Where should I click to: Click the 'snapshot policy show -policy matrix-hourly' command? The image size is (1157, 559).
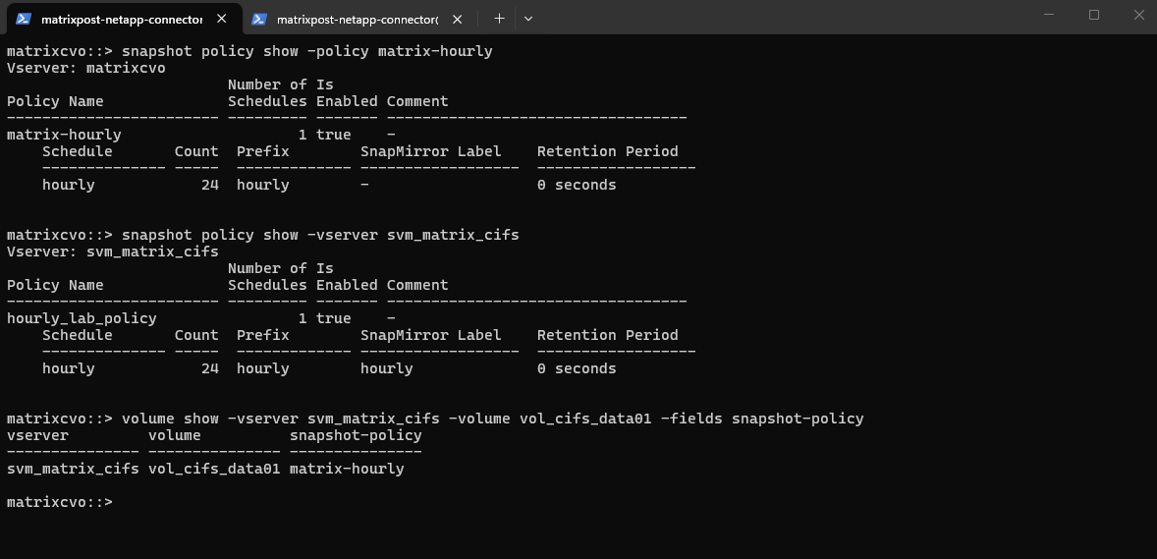tap(306, 51)
